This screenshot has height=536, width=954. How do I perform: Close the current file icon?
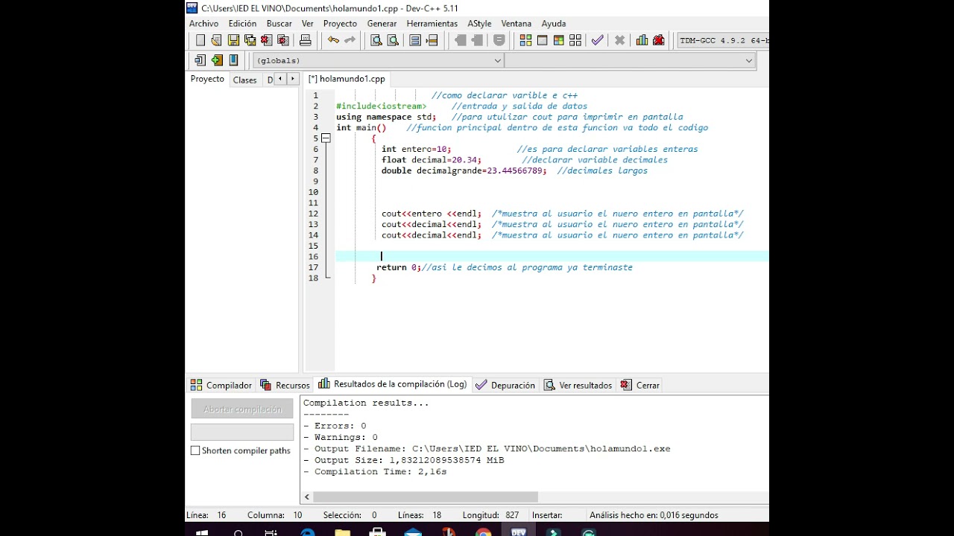coord(266,40)
